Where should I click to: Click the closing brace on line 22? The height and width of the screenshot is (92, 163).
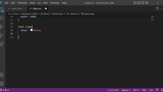18,37
